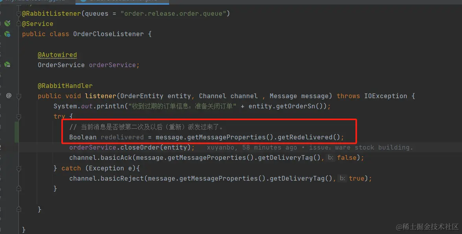Click the Spring bean gutter icon beside @Service

[x=7, y=23]
